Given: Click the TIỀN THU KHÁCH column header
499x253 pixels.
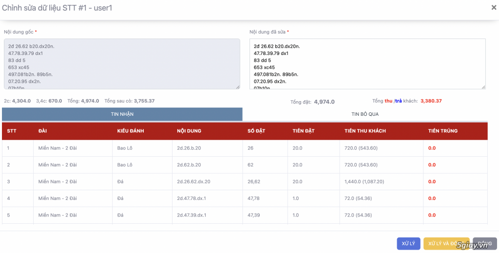Looking at the screenshot, I should 365,131.
